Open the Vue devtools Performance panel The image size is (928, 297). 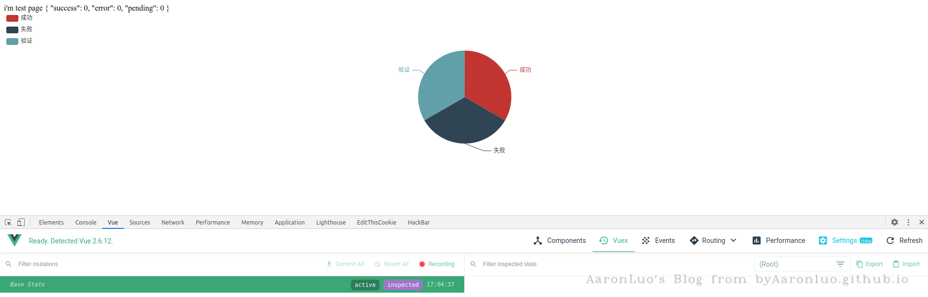click(x=779, y=240)
